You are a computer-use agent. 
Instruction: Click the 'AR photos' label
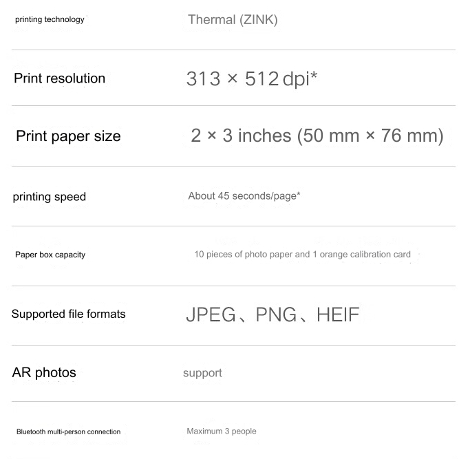click(44, 373)
